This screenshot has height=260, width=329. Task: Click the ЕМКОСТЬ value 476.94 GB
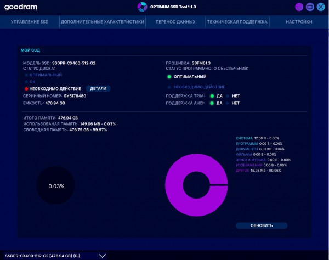click(x=55, y=103)
